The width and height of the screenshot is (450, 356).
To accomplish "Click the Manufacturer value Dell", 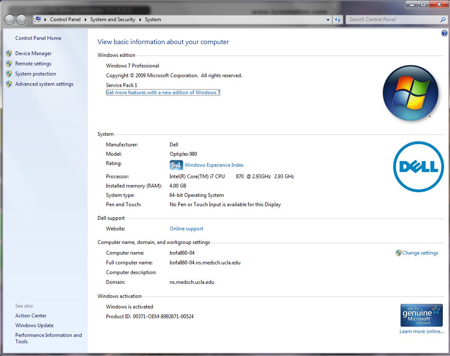I will pos(173,144).
